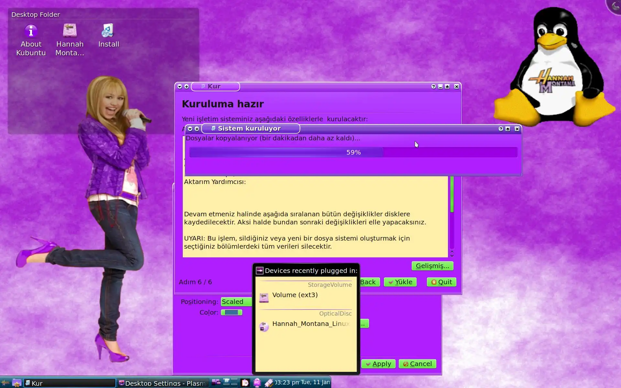Screen dimensions: 621x388
Task: Toggle the keep-above button on Sistem kuruluyor window
Action: [x=508, y=129]
